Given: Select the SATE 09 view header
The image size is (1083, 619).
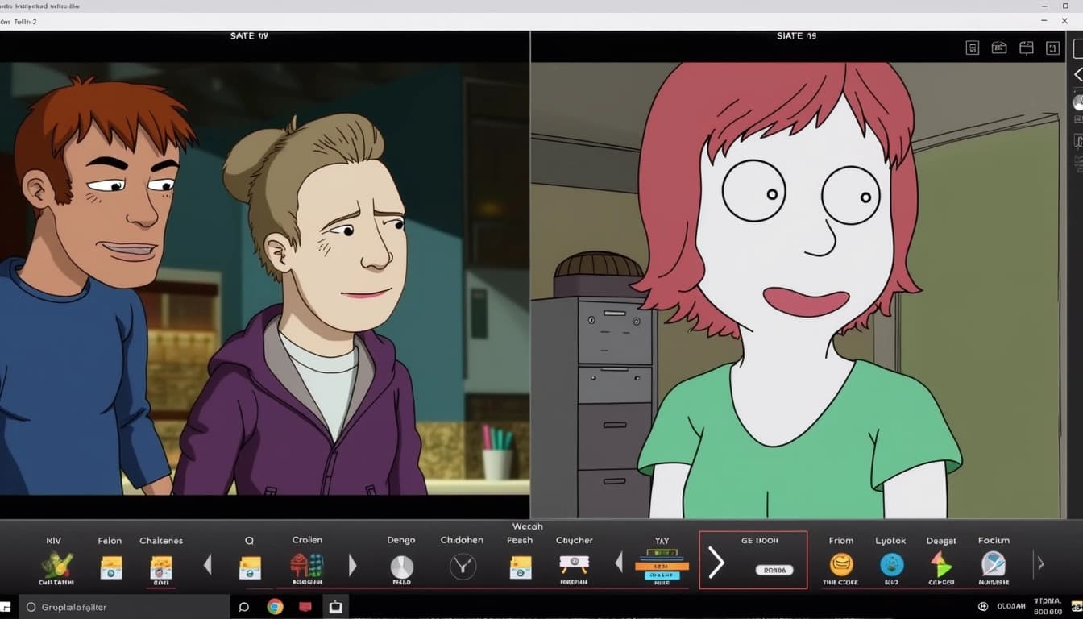Looking at the screenshot, I should click(x=249, y=35).
